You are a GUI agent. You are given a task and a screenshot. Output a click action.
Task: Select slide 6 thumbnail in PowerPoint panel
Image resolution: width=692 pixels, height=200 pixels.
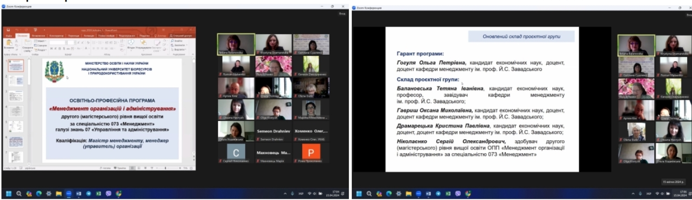tap(16, 141)
